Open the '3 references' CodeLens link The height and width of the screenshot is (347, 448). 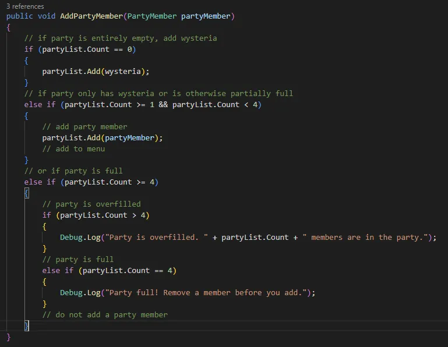[x=25, y=6]
